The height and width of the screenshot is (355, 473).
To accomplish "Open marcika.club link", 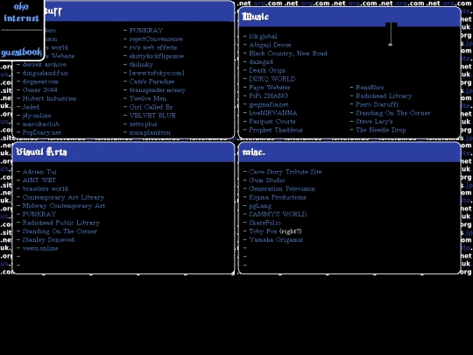I will click(41, 124).
